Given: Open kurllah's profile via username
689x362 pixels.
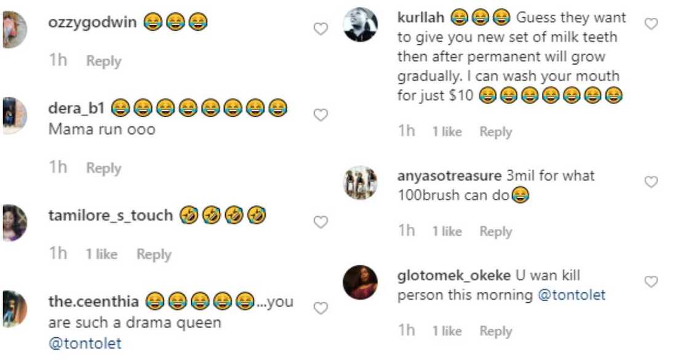Looking at the screenshot, I should 422,17.
